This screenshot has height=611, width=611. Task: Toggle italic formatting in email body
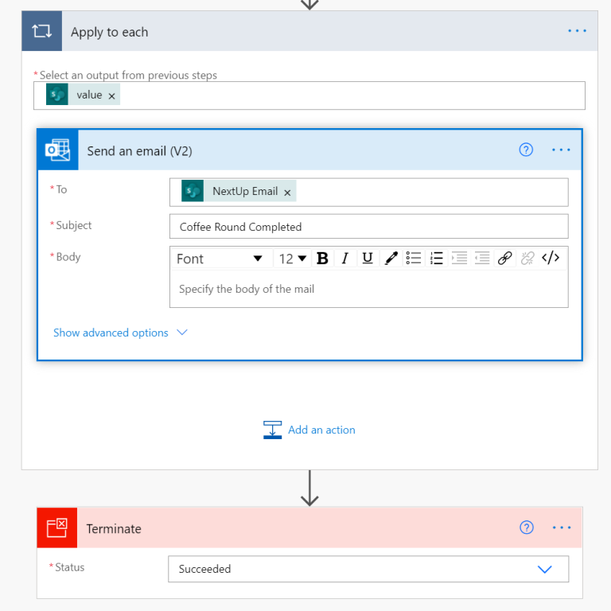pyautogui.click(x=344, y=259)
